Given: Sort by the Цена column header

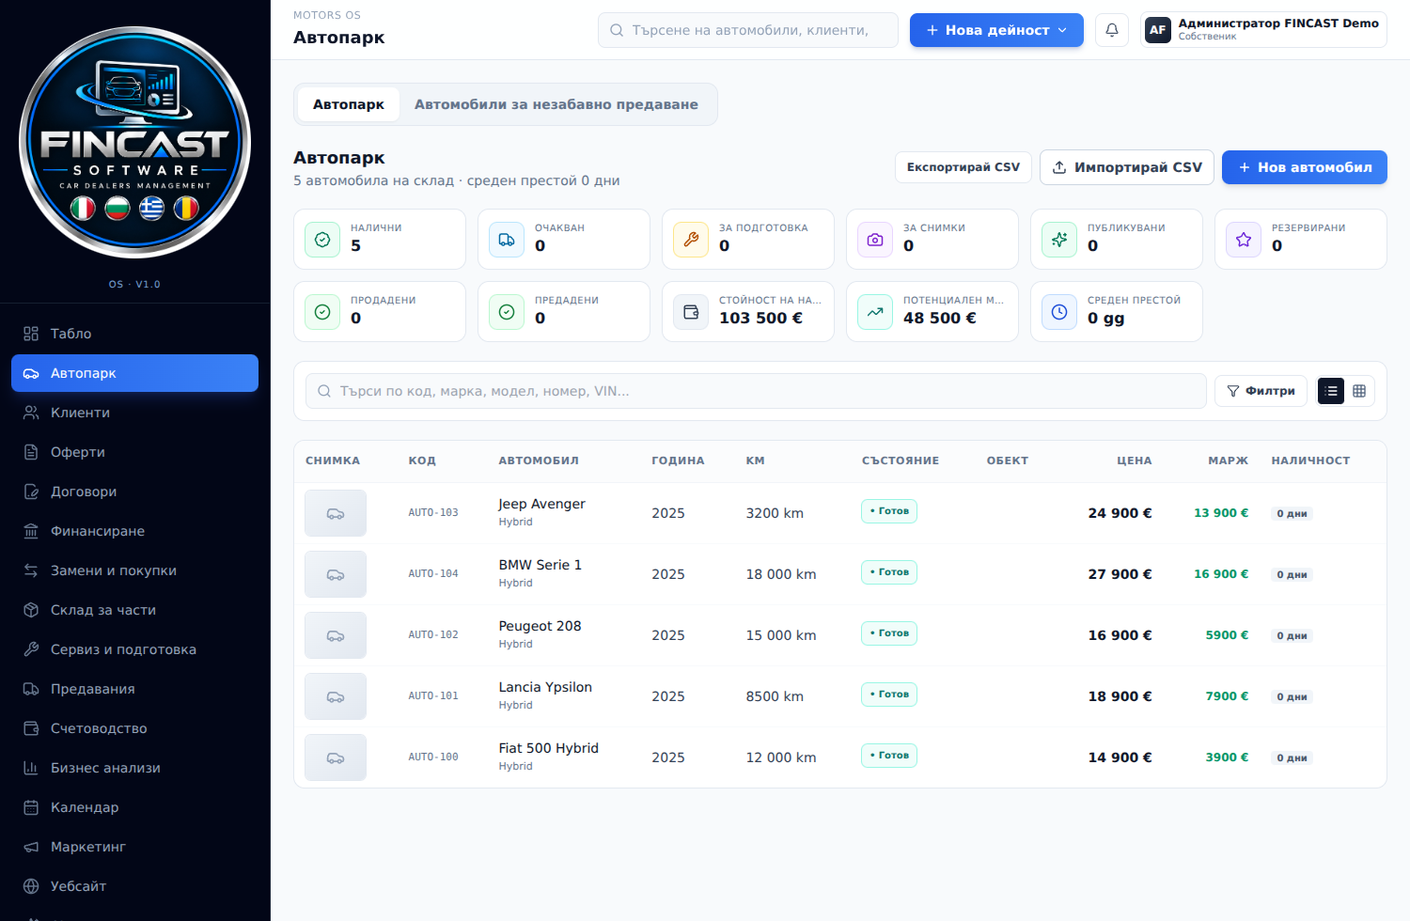Looking at the screenshot, I should tap(1134, 460).
